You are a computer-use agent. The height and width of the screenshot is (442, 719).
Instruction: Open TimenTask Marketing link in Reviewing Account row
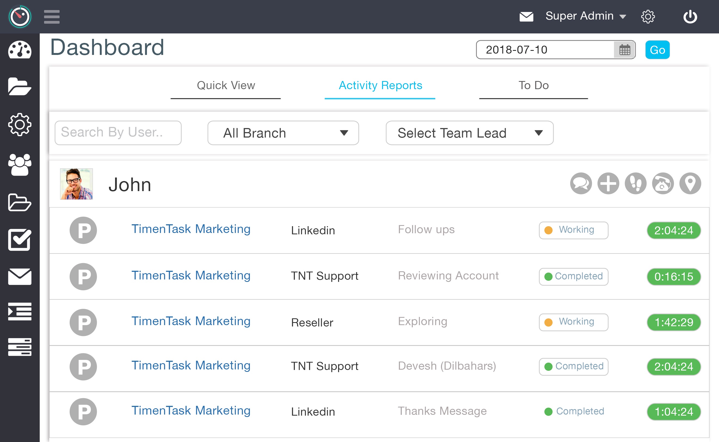191,276
